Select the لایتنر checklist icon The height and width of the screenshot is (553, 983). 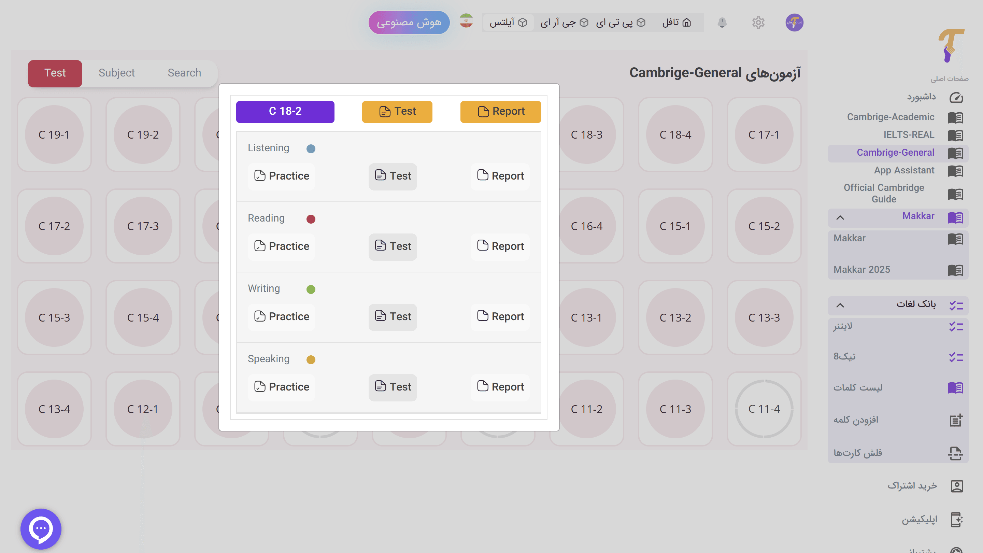pyautogui.click(x=956, y=326)
